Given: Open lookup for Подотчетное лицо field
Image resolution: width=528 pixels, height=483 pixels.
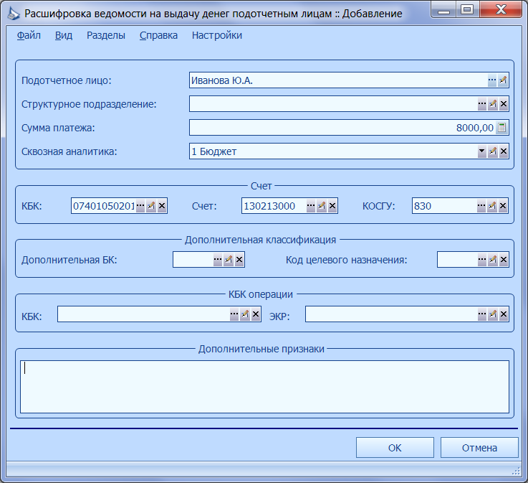Looking at the screenshot, I should 492,80.
